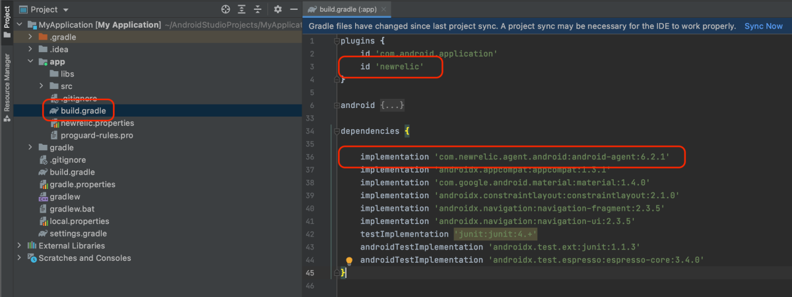Expand the .idea folder
This screenshot has width=792, height=297.
click(30, 49)
